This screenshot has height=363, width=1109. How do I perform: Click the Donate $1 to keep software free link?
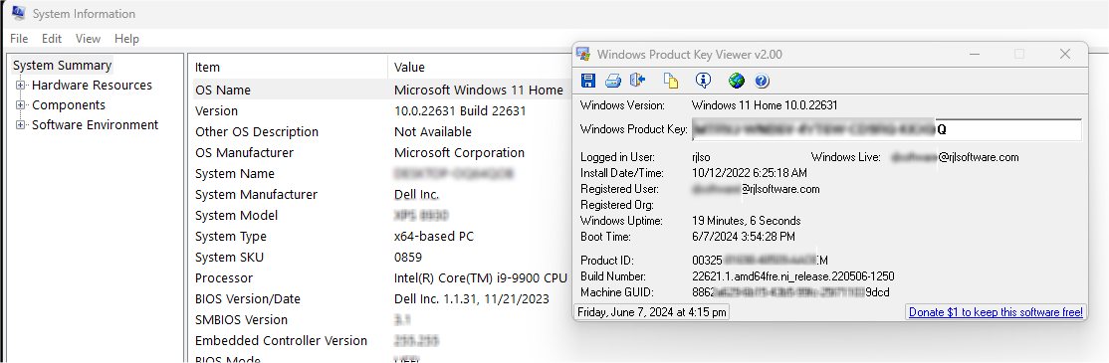click(996, 312)
